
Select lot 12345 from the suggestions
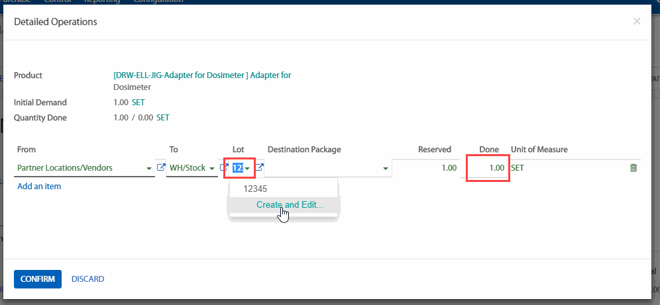(255, 189)
